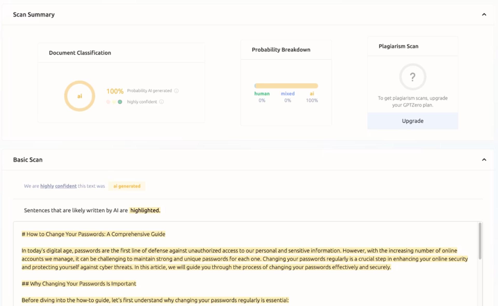Click '## Why Changing Your Passwords Is Important' line

[79, 283]
